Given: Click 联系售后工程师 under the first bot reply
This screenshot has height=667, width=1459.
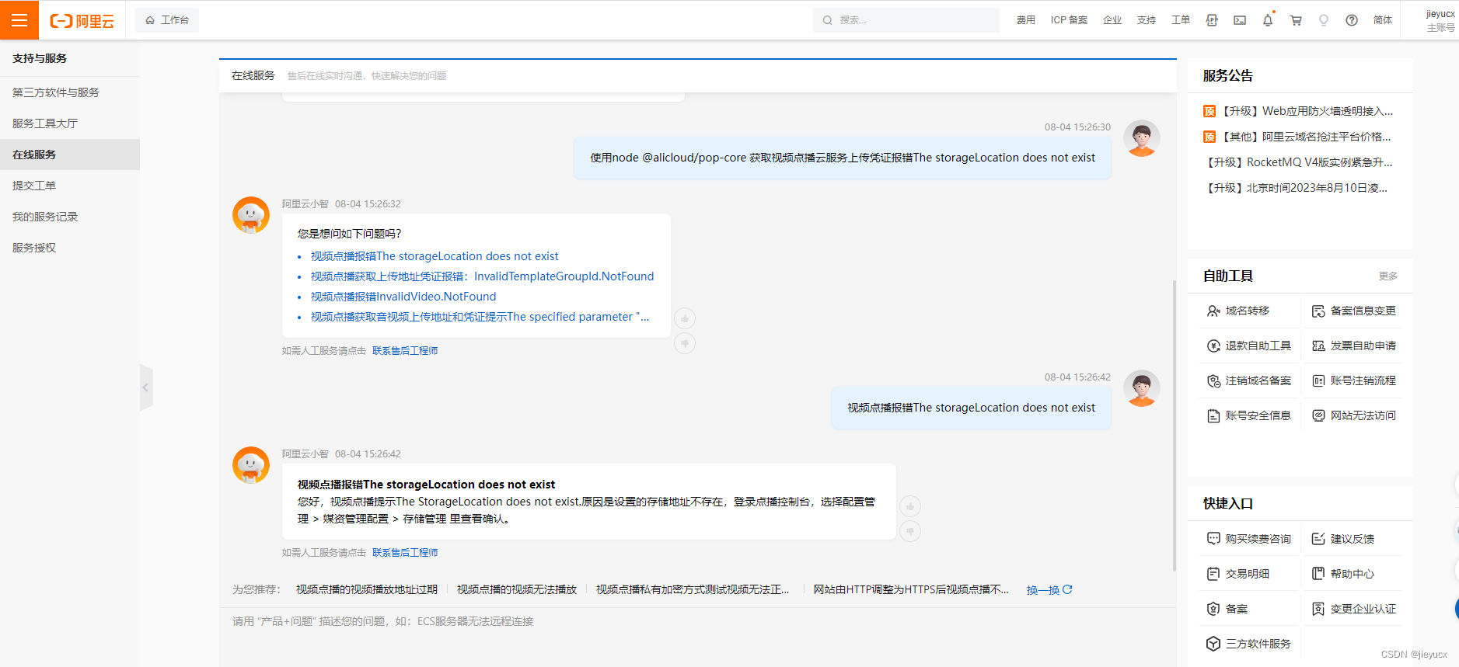Looking at the screenshot, I should pyautogui.click(x=405, y=351).
